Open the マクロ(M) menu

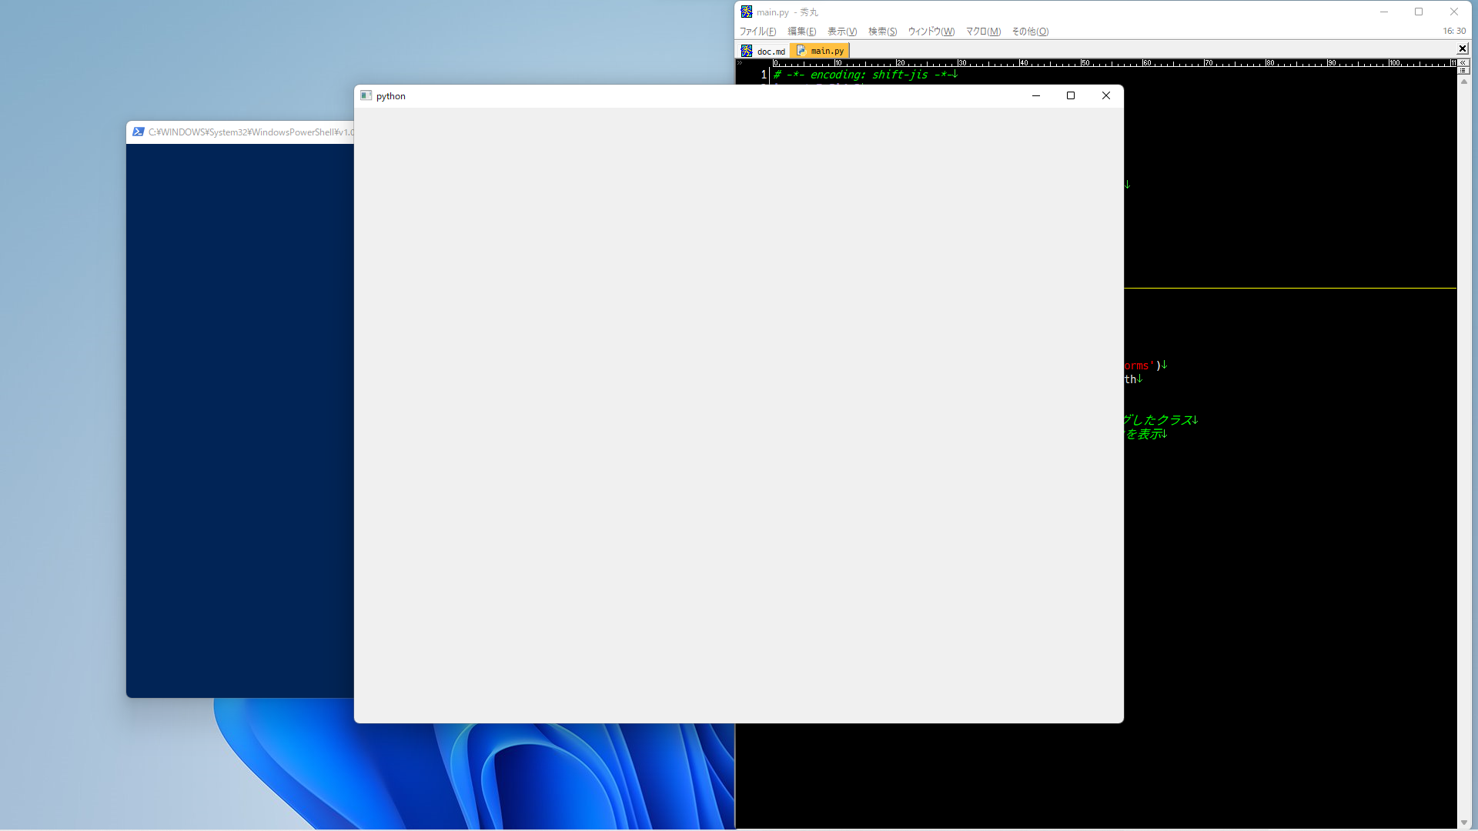pyautogui.click(x=983, y=32)
